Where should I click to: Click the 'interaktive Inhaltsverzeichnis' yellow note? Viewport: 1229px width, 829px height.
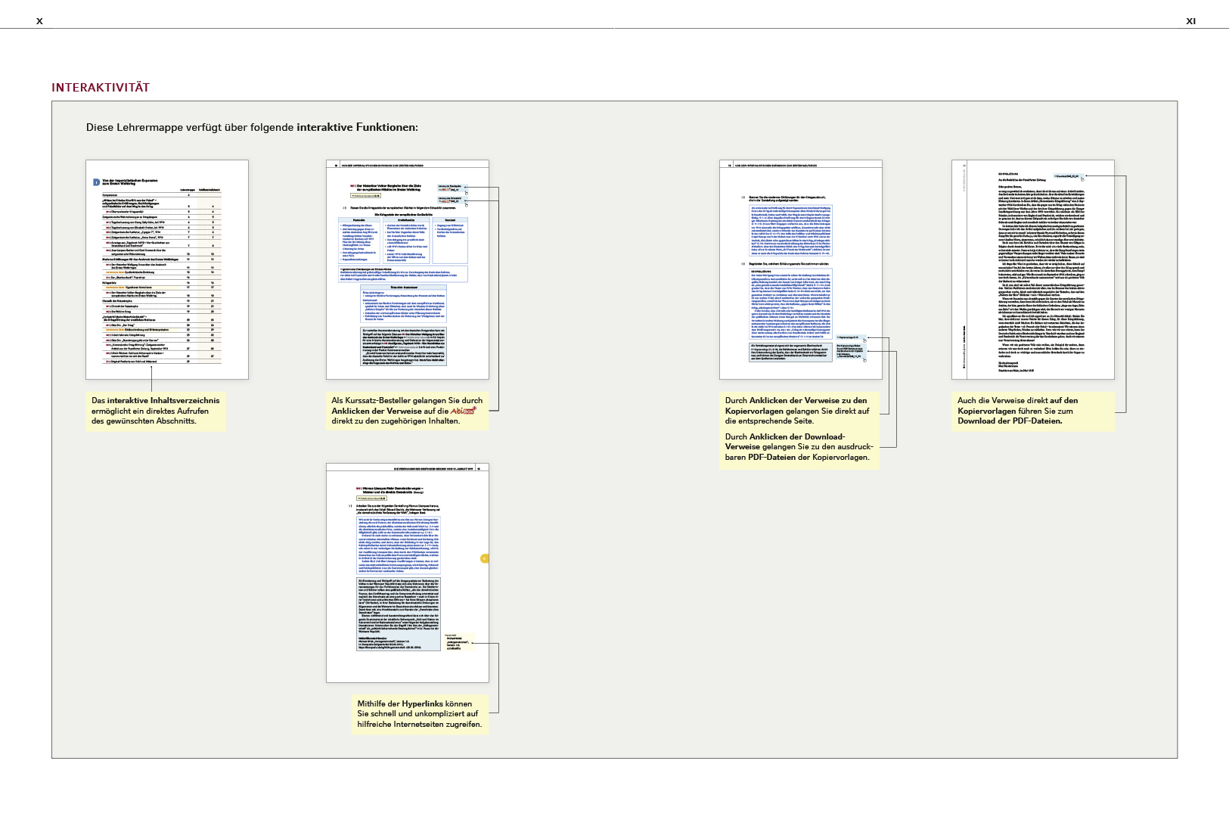click(x=156, y=411)
